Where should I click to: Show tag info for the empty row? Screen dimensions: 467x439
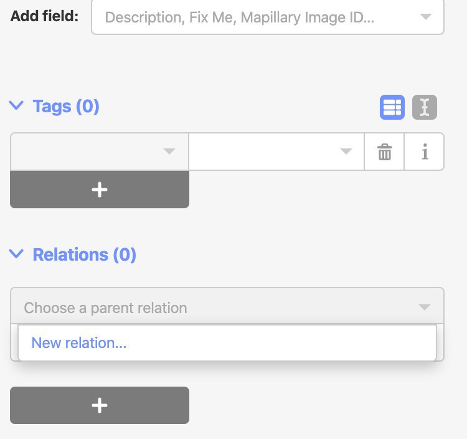(425, 152)
